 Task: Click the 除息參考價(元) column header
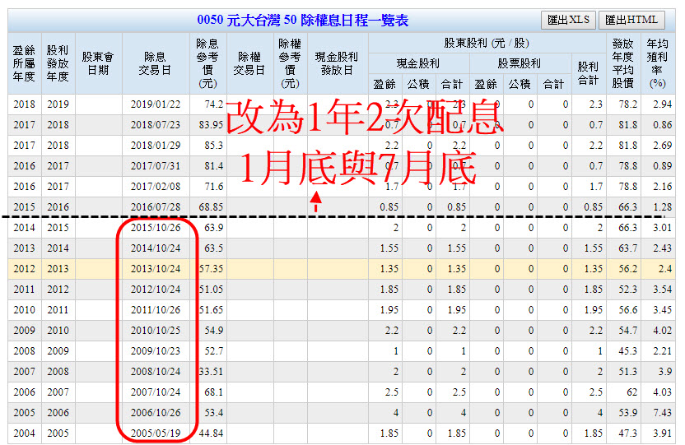208,63
